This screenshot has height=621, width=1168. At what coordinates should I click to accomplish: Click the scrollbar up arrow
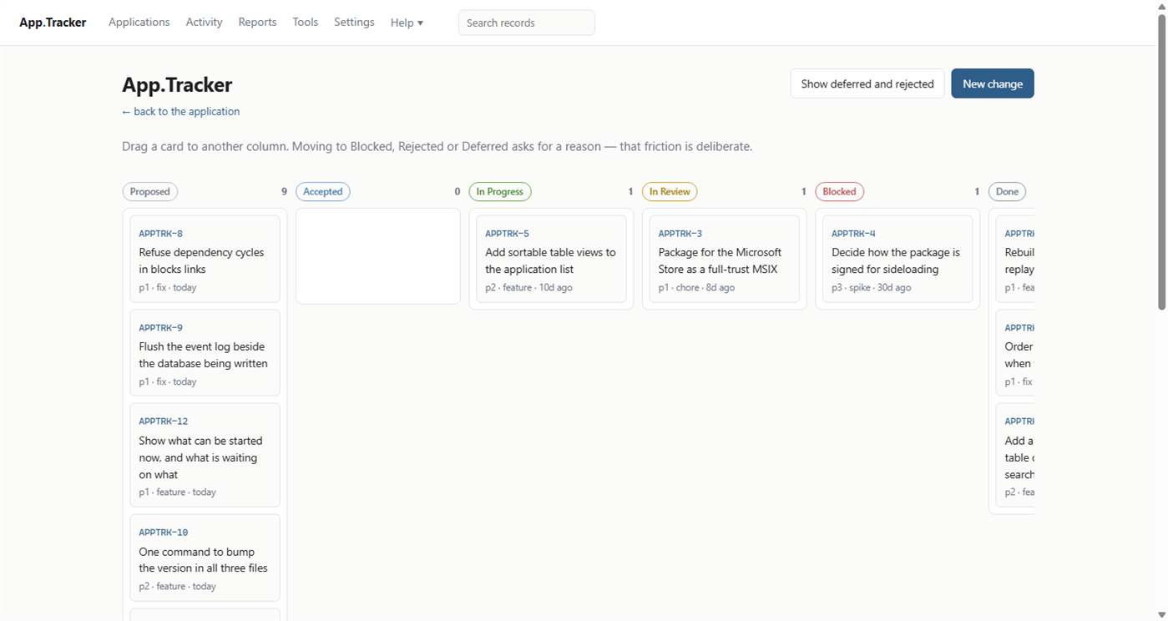[1161, 6]
